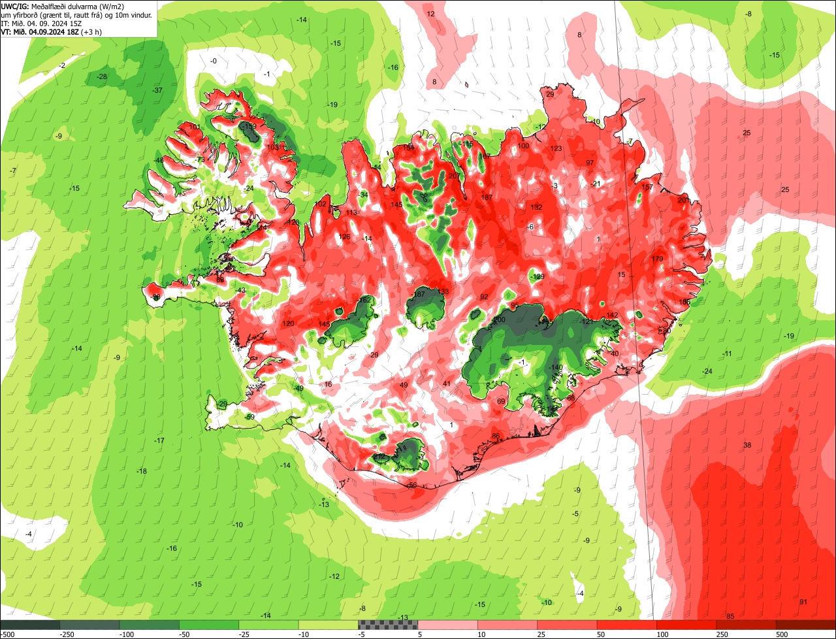The width and height of the screenshot is (836, 639).
Task: Click the map value '101' on the Westfjords
Action: [x=195, y=127]
